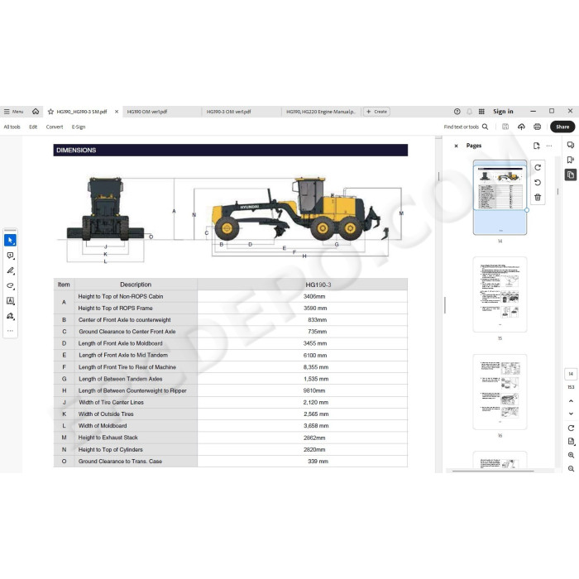The width and height of the screenshot is (579, 579).
Task: Click the 'Ground Clearance to Trans. Case' row
Action: click(x=231, y=462)
